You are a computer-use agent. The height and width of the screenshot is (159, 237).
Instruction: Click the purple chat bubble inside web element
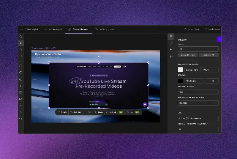tap(145, 104)
